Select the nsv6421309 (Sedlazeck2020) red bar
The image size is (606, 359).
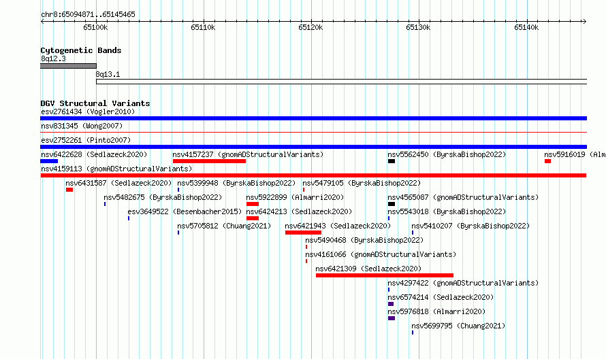385,275
